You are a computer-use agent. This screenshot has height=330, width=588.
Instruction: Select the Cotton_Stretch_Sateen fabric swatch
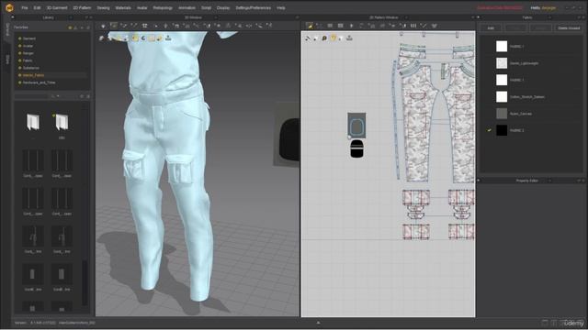[x=502, y=96]
